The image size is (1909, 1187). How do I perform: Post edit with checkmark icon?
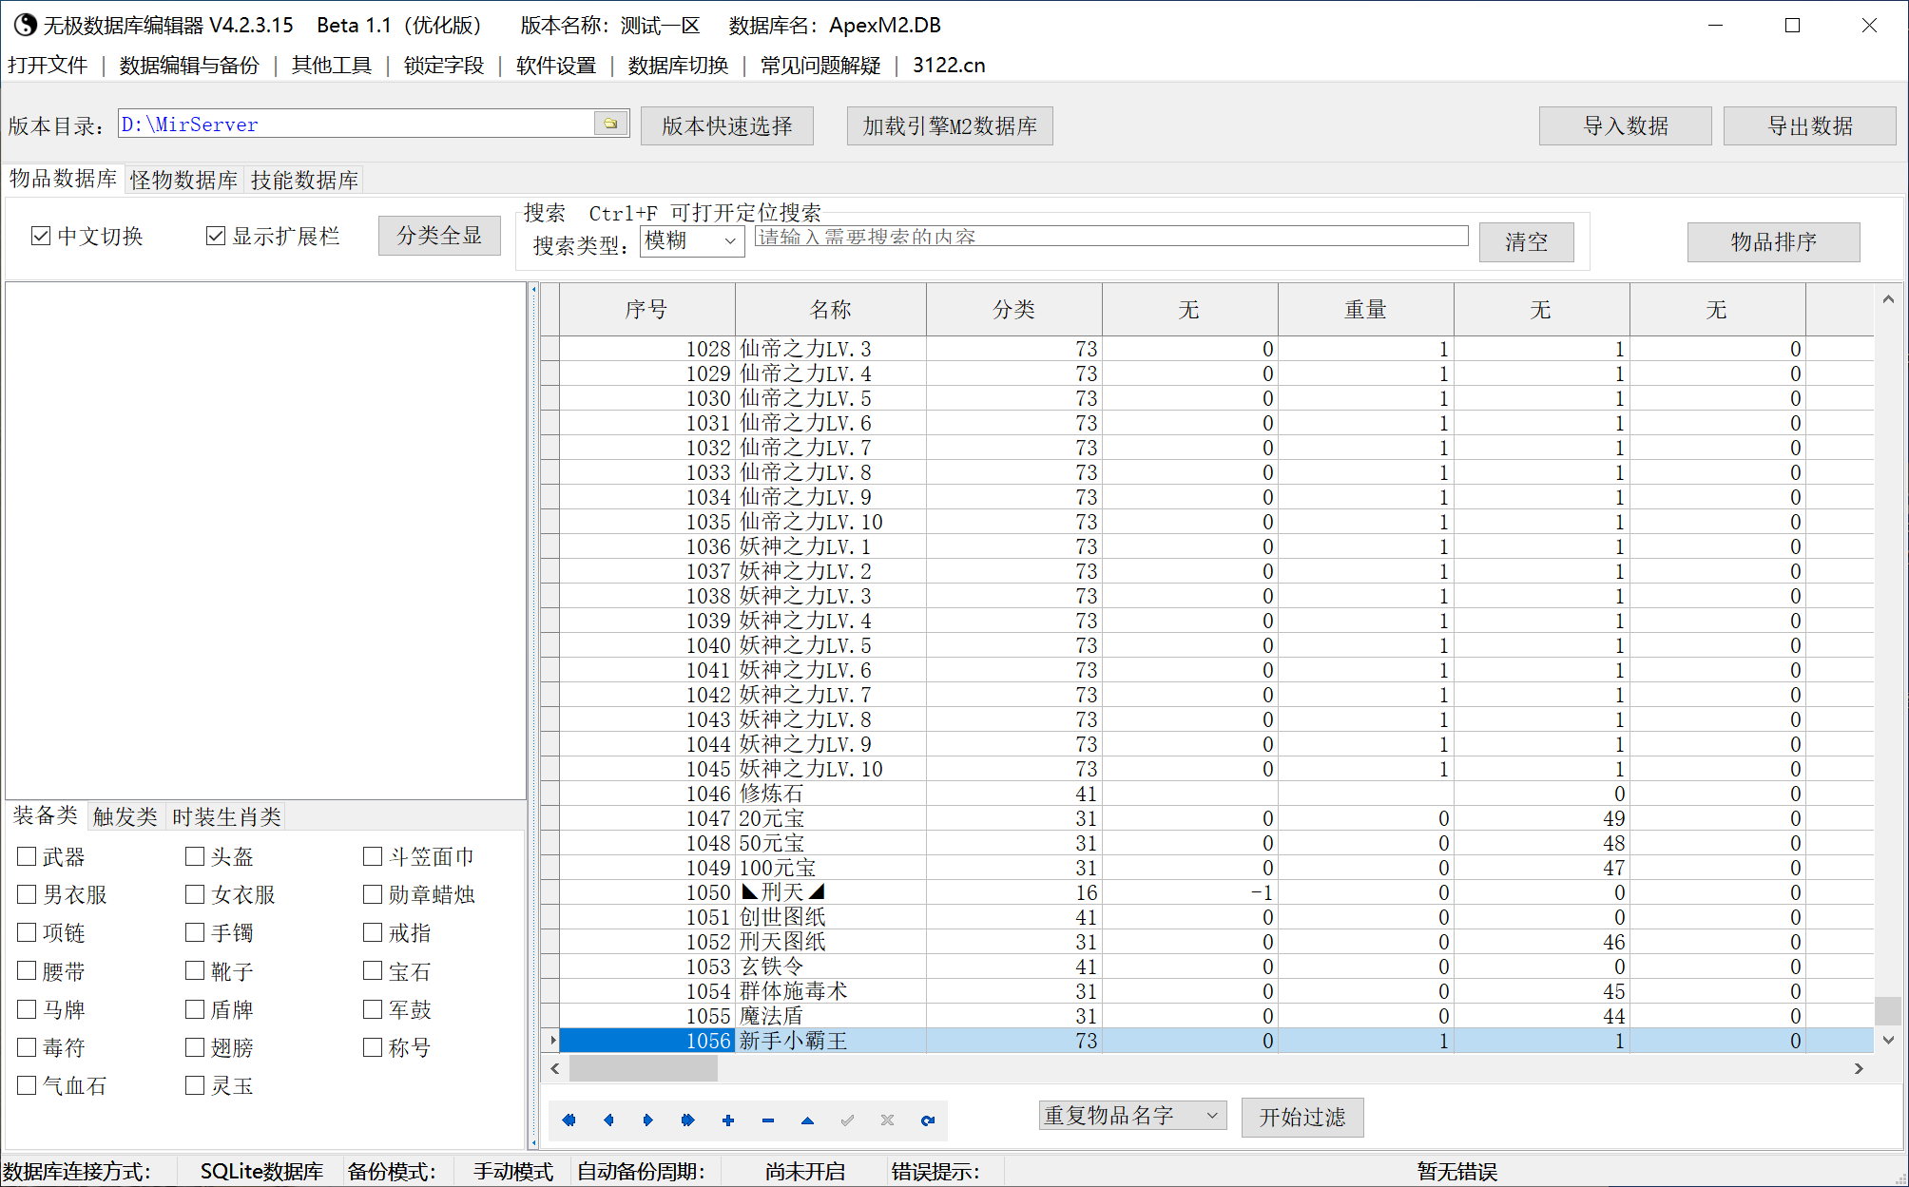tap(847, 1120)
